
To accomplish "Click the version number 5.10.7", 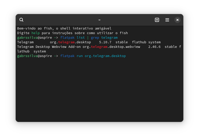I will pyautogui.click(x=105, y=42).
